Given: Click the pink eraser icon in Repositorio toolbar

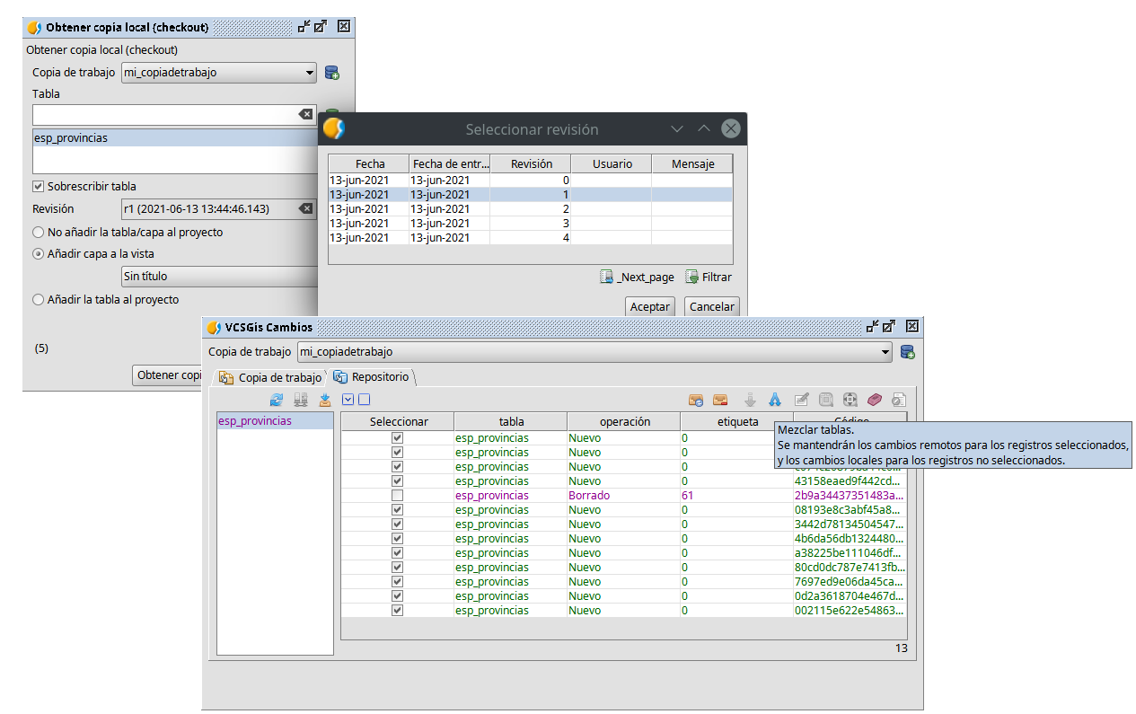Looking at the screenshot, I should pyautogui.click(x=875, y=400).
